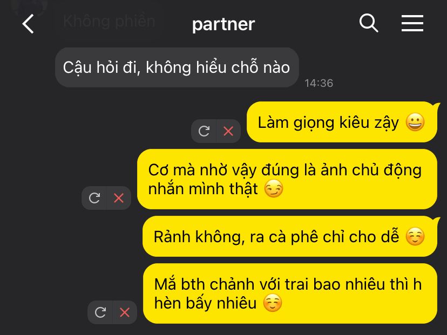Image resolution: width=447 pixels, height=335 pixels.
Task: Retry sending "Làm giọng kiêu zậy" message
Action: [204, 131]
